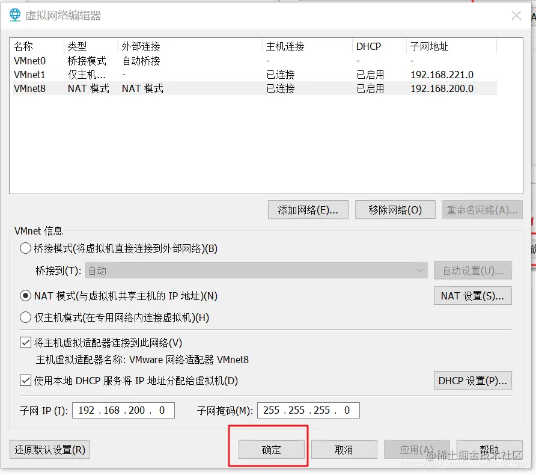Toggle 将主机虚拟适配器连接到此网络 checkbox

point(26,342)
